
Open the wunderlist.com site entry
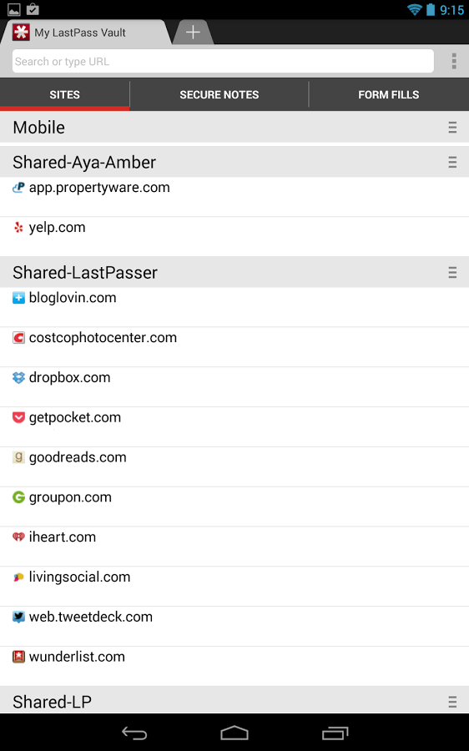click(234, 666)
